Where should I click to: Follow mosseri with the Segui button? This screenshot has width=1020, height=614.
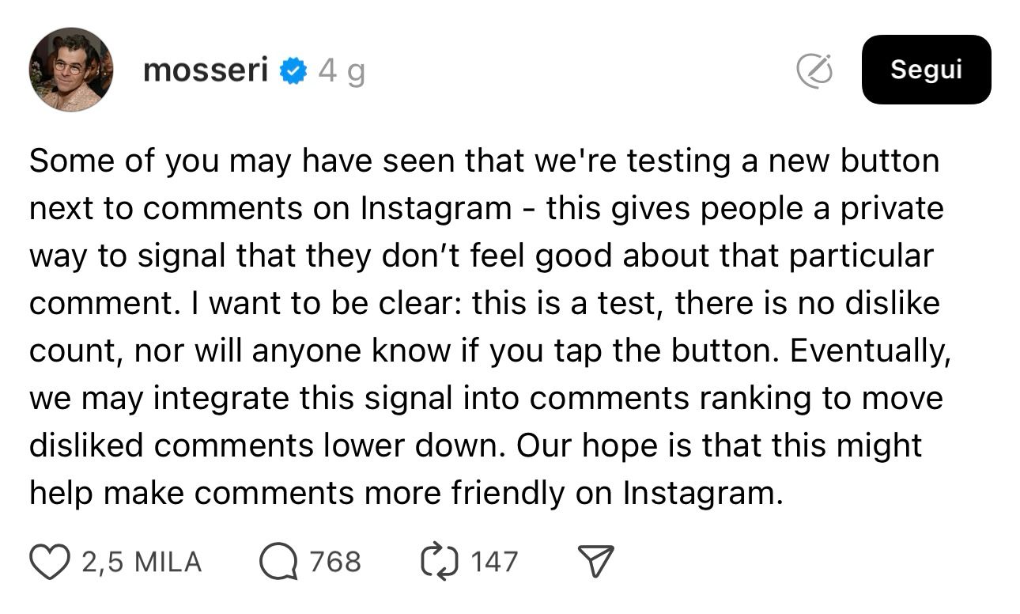[926, 70]
